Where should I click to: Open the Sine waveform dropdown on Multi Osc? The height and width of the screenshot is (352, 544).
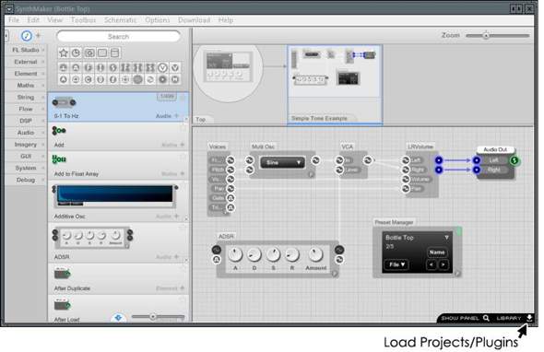(x=282, y=163)
